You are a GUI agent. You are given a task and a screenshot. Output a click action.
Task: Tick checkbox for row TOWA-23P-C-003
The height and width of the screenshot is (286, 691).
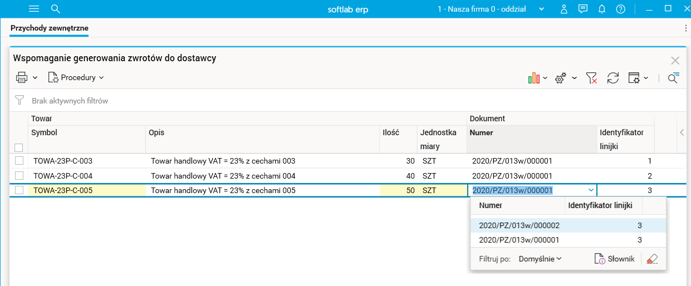coord(19,161)
